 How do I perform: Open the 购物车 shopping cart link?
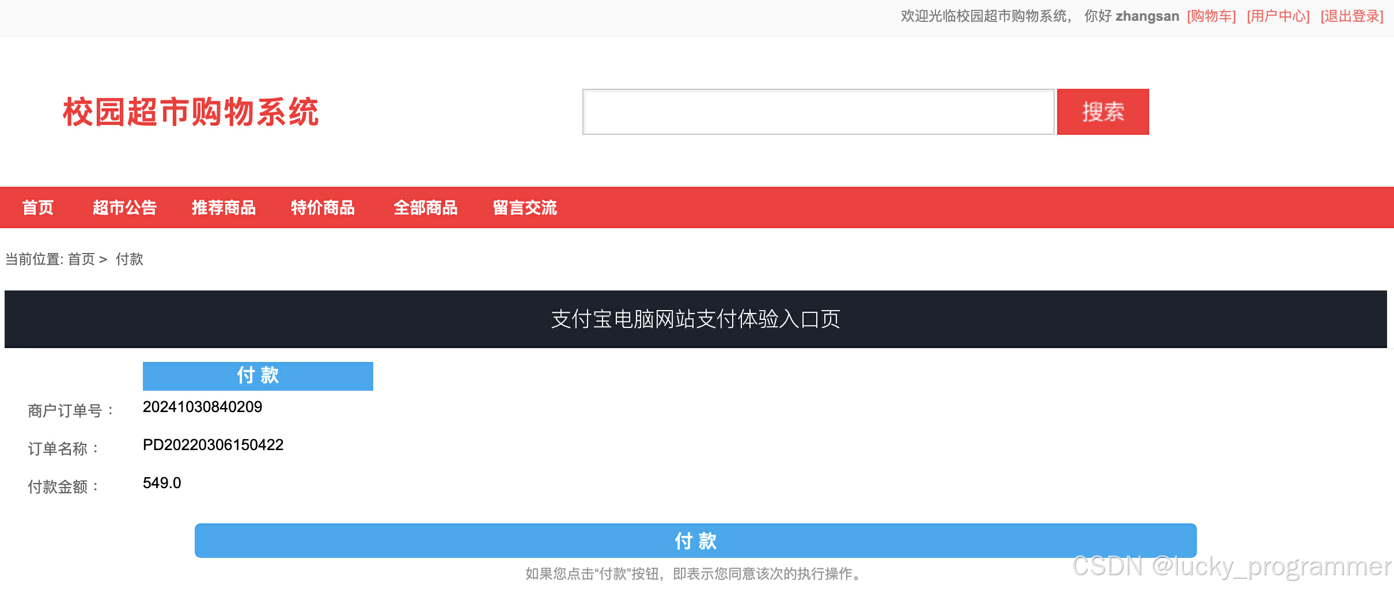coord(1211,16)
